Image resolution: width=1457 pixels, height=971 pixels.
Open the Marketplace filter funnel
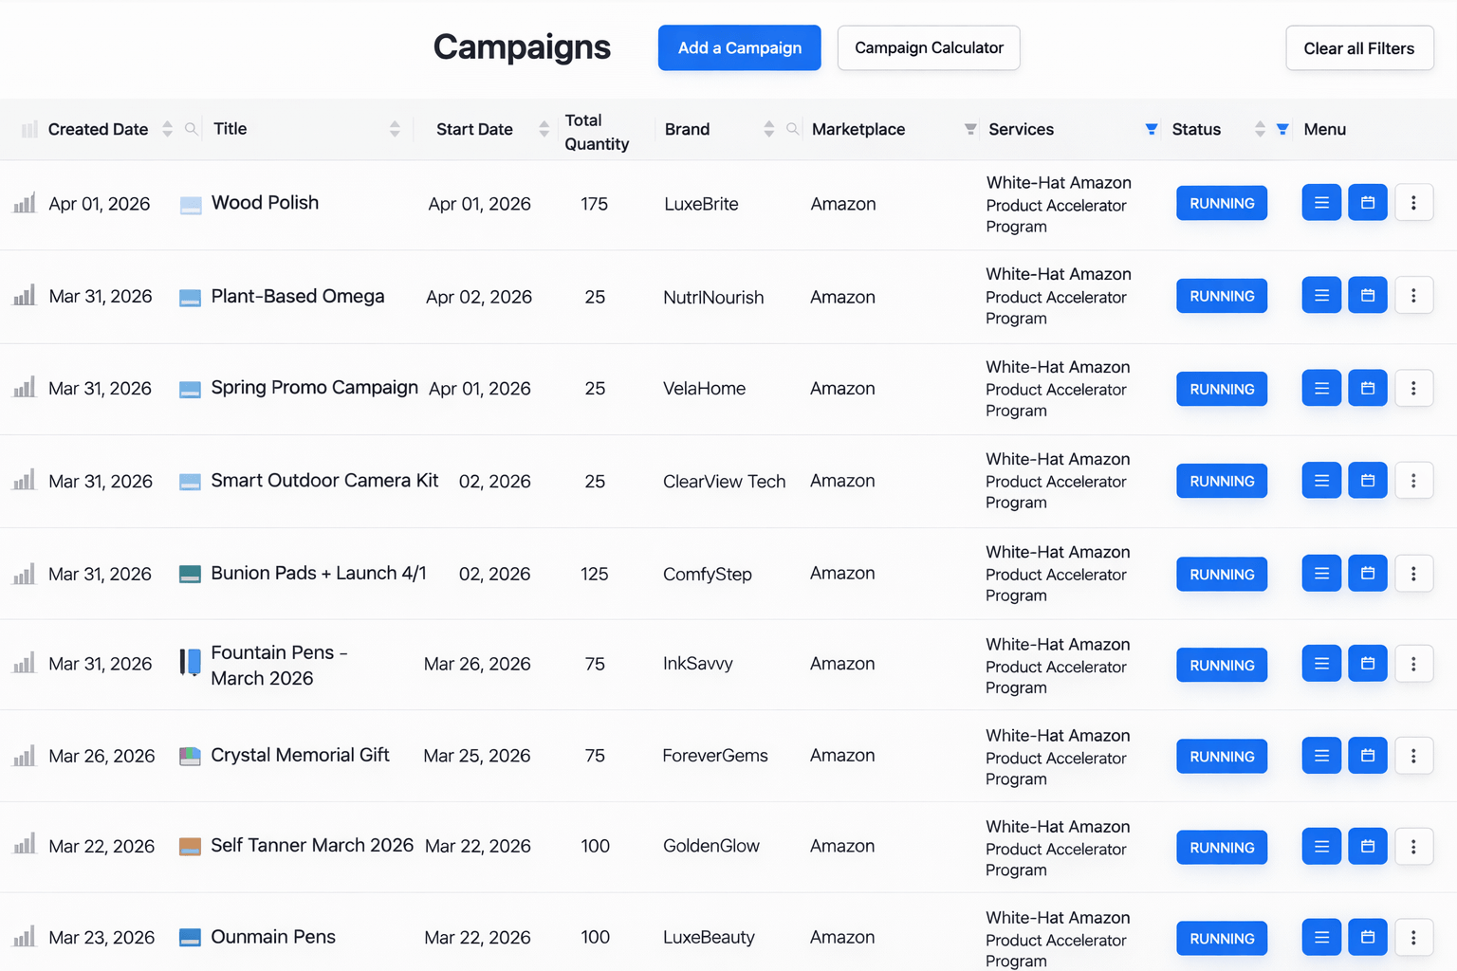969,129
